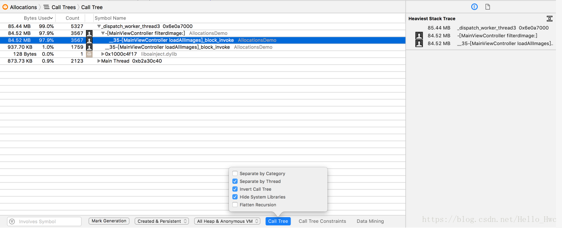Expand the 0x1000c4f17 liboainject.dylib row
Viewport: 562px width, 228px height.
coord(103,54)
